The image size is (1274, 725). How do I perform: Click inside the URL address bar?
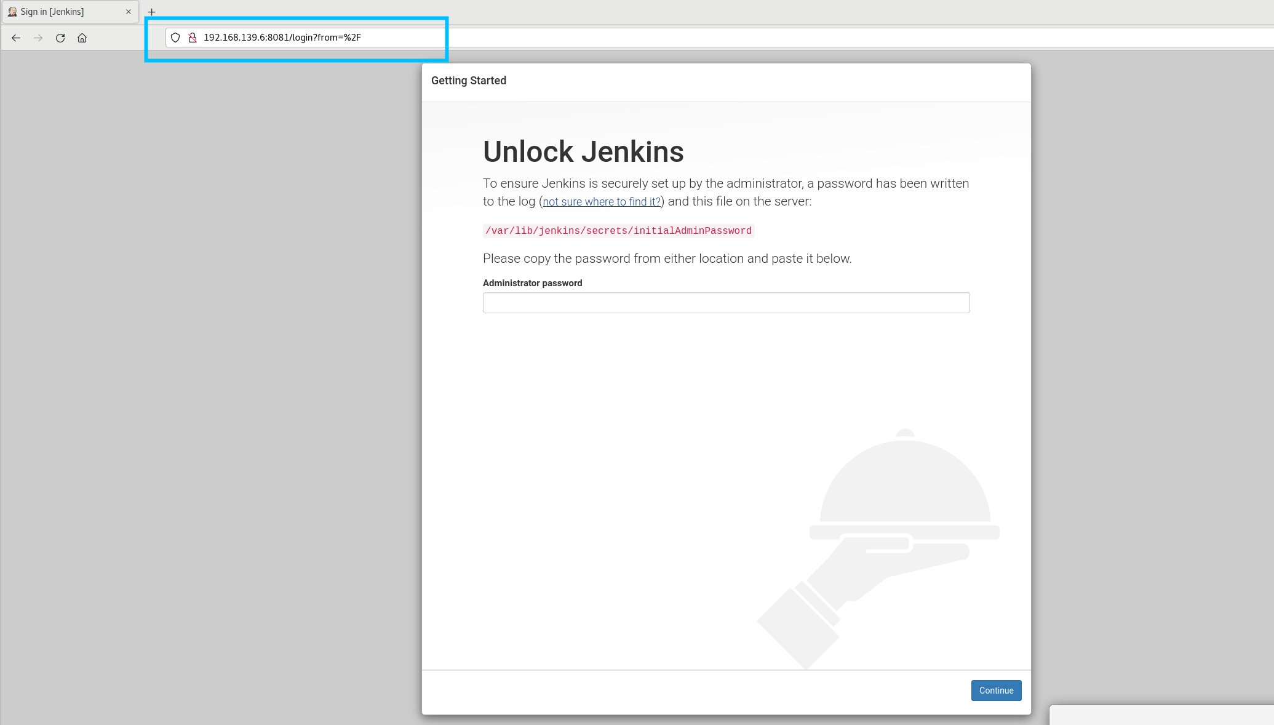[x=369, y=38]
